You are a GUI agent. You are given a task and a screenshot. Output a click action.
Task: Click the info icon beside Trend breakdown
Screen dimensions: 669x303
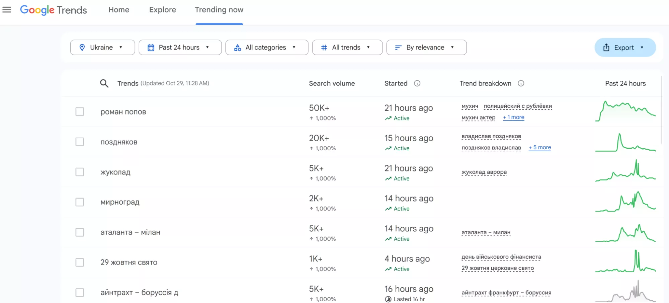tap(521, 83)
